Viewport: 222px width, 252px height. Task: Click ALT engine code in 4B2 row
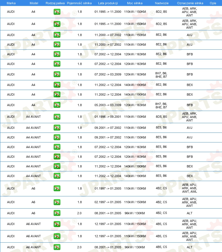point(190,213)
